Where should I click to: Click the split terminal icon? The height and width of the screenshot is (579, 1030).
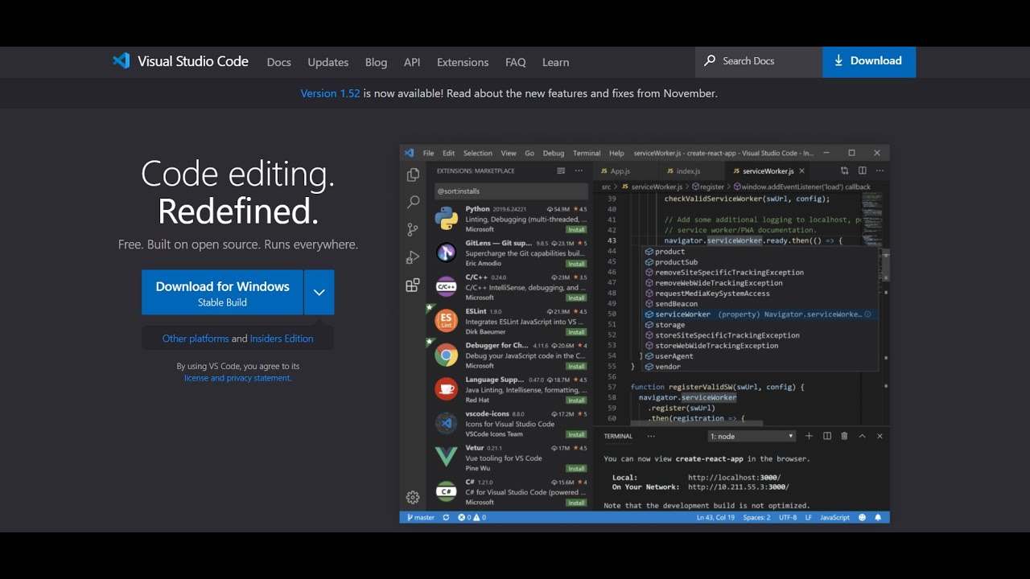point(827,436)
